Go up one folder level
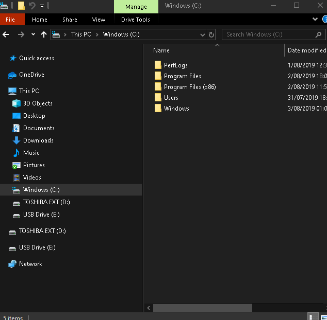Screen dimensions: 327x320 (x=44, y=34)
